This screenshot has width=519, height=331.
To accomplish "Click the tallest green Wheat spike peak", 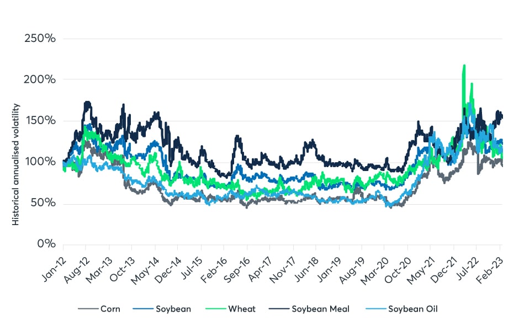I will (464, 66).
